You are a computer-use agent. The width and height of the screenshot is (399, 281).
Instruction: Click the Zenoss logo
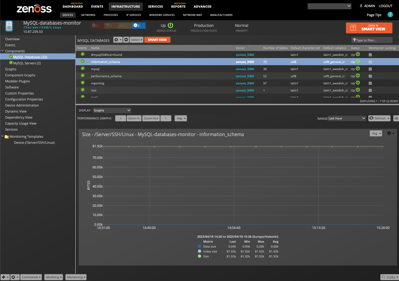coord(34,9)
